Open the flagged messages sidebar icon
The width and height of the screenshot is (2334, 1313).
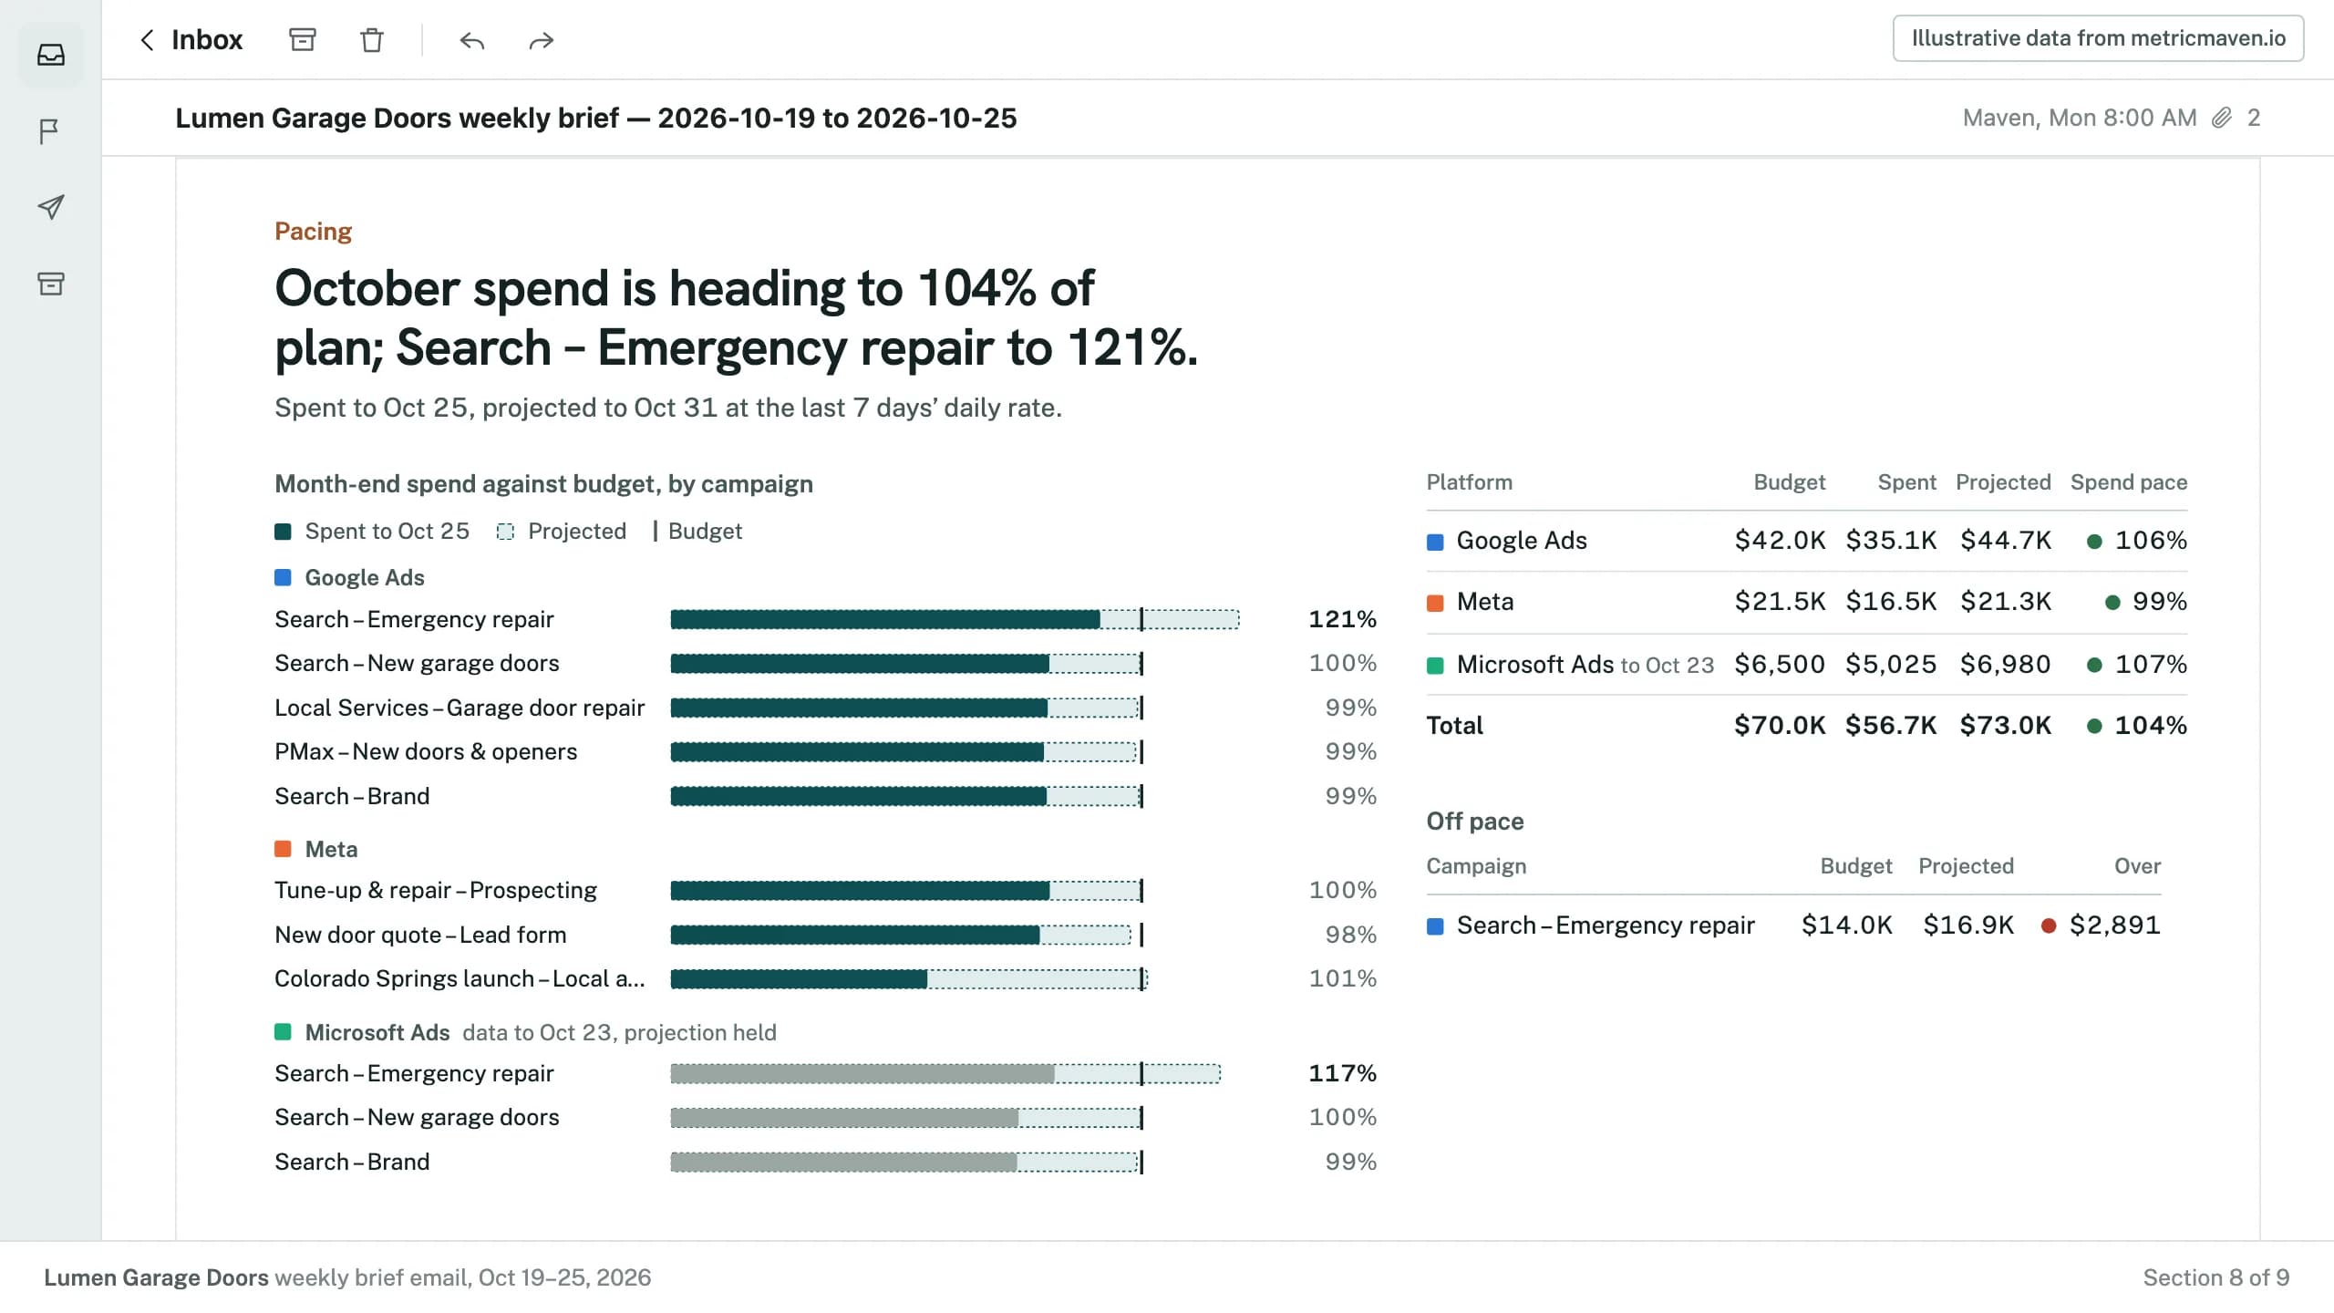click(x=51, y=131)
